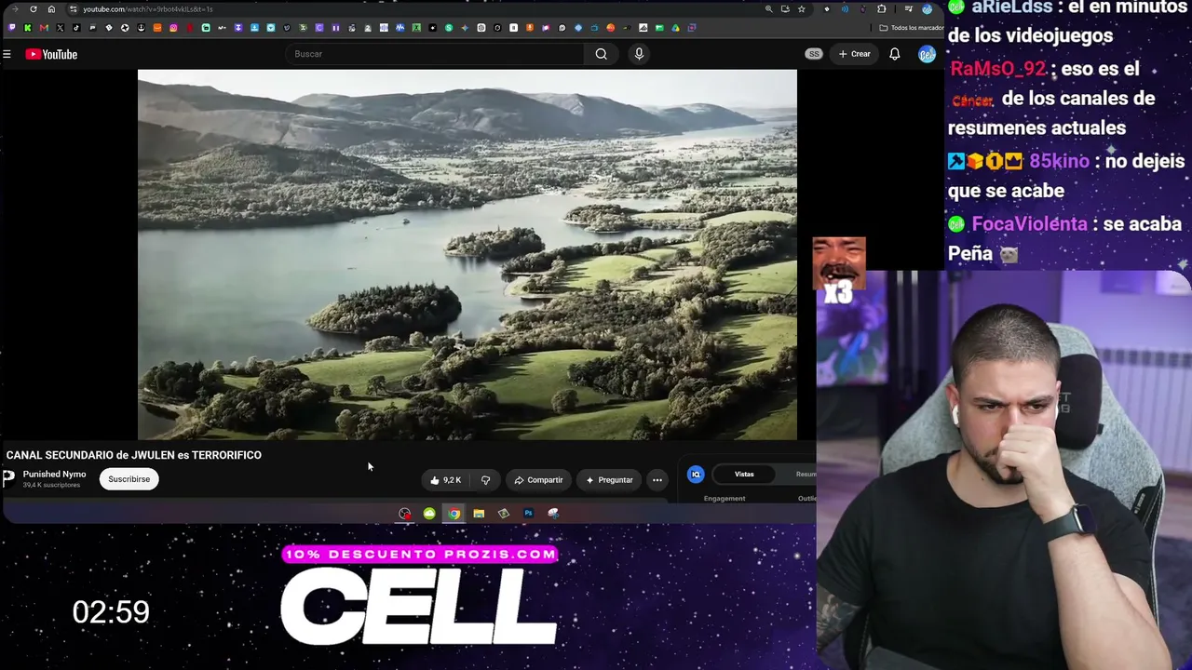Open the Twitch bookmark
The image size is (1192, 670).
coord(12,28)
